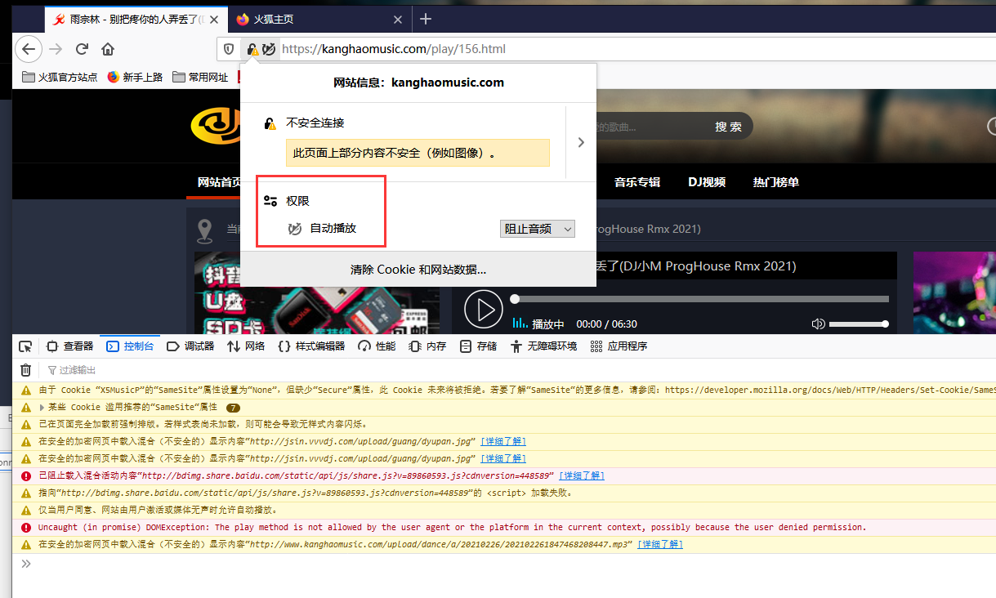Reload the page with the refresh icon
Screen dimensions: 996x598
pos(82,49)
